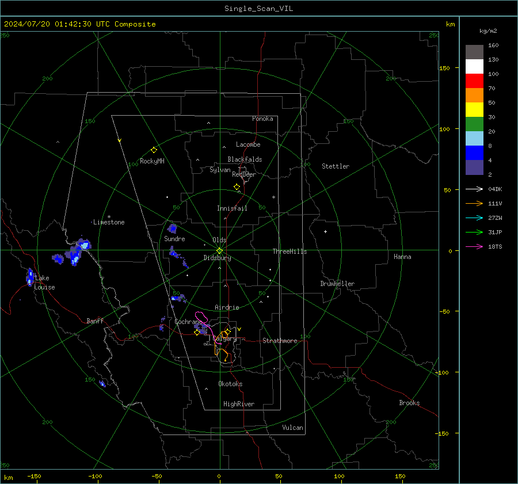The height and width of the screenshot is (484, 518).
Task: Click the Cochrane map label
Action: pos(188,322)
